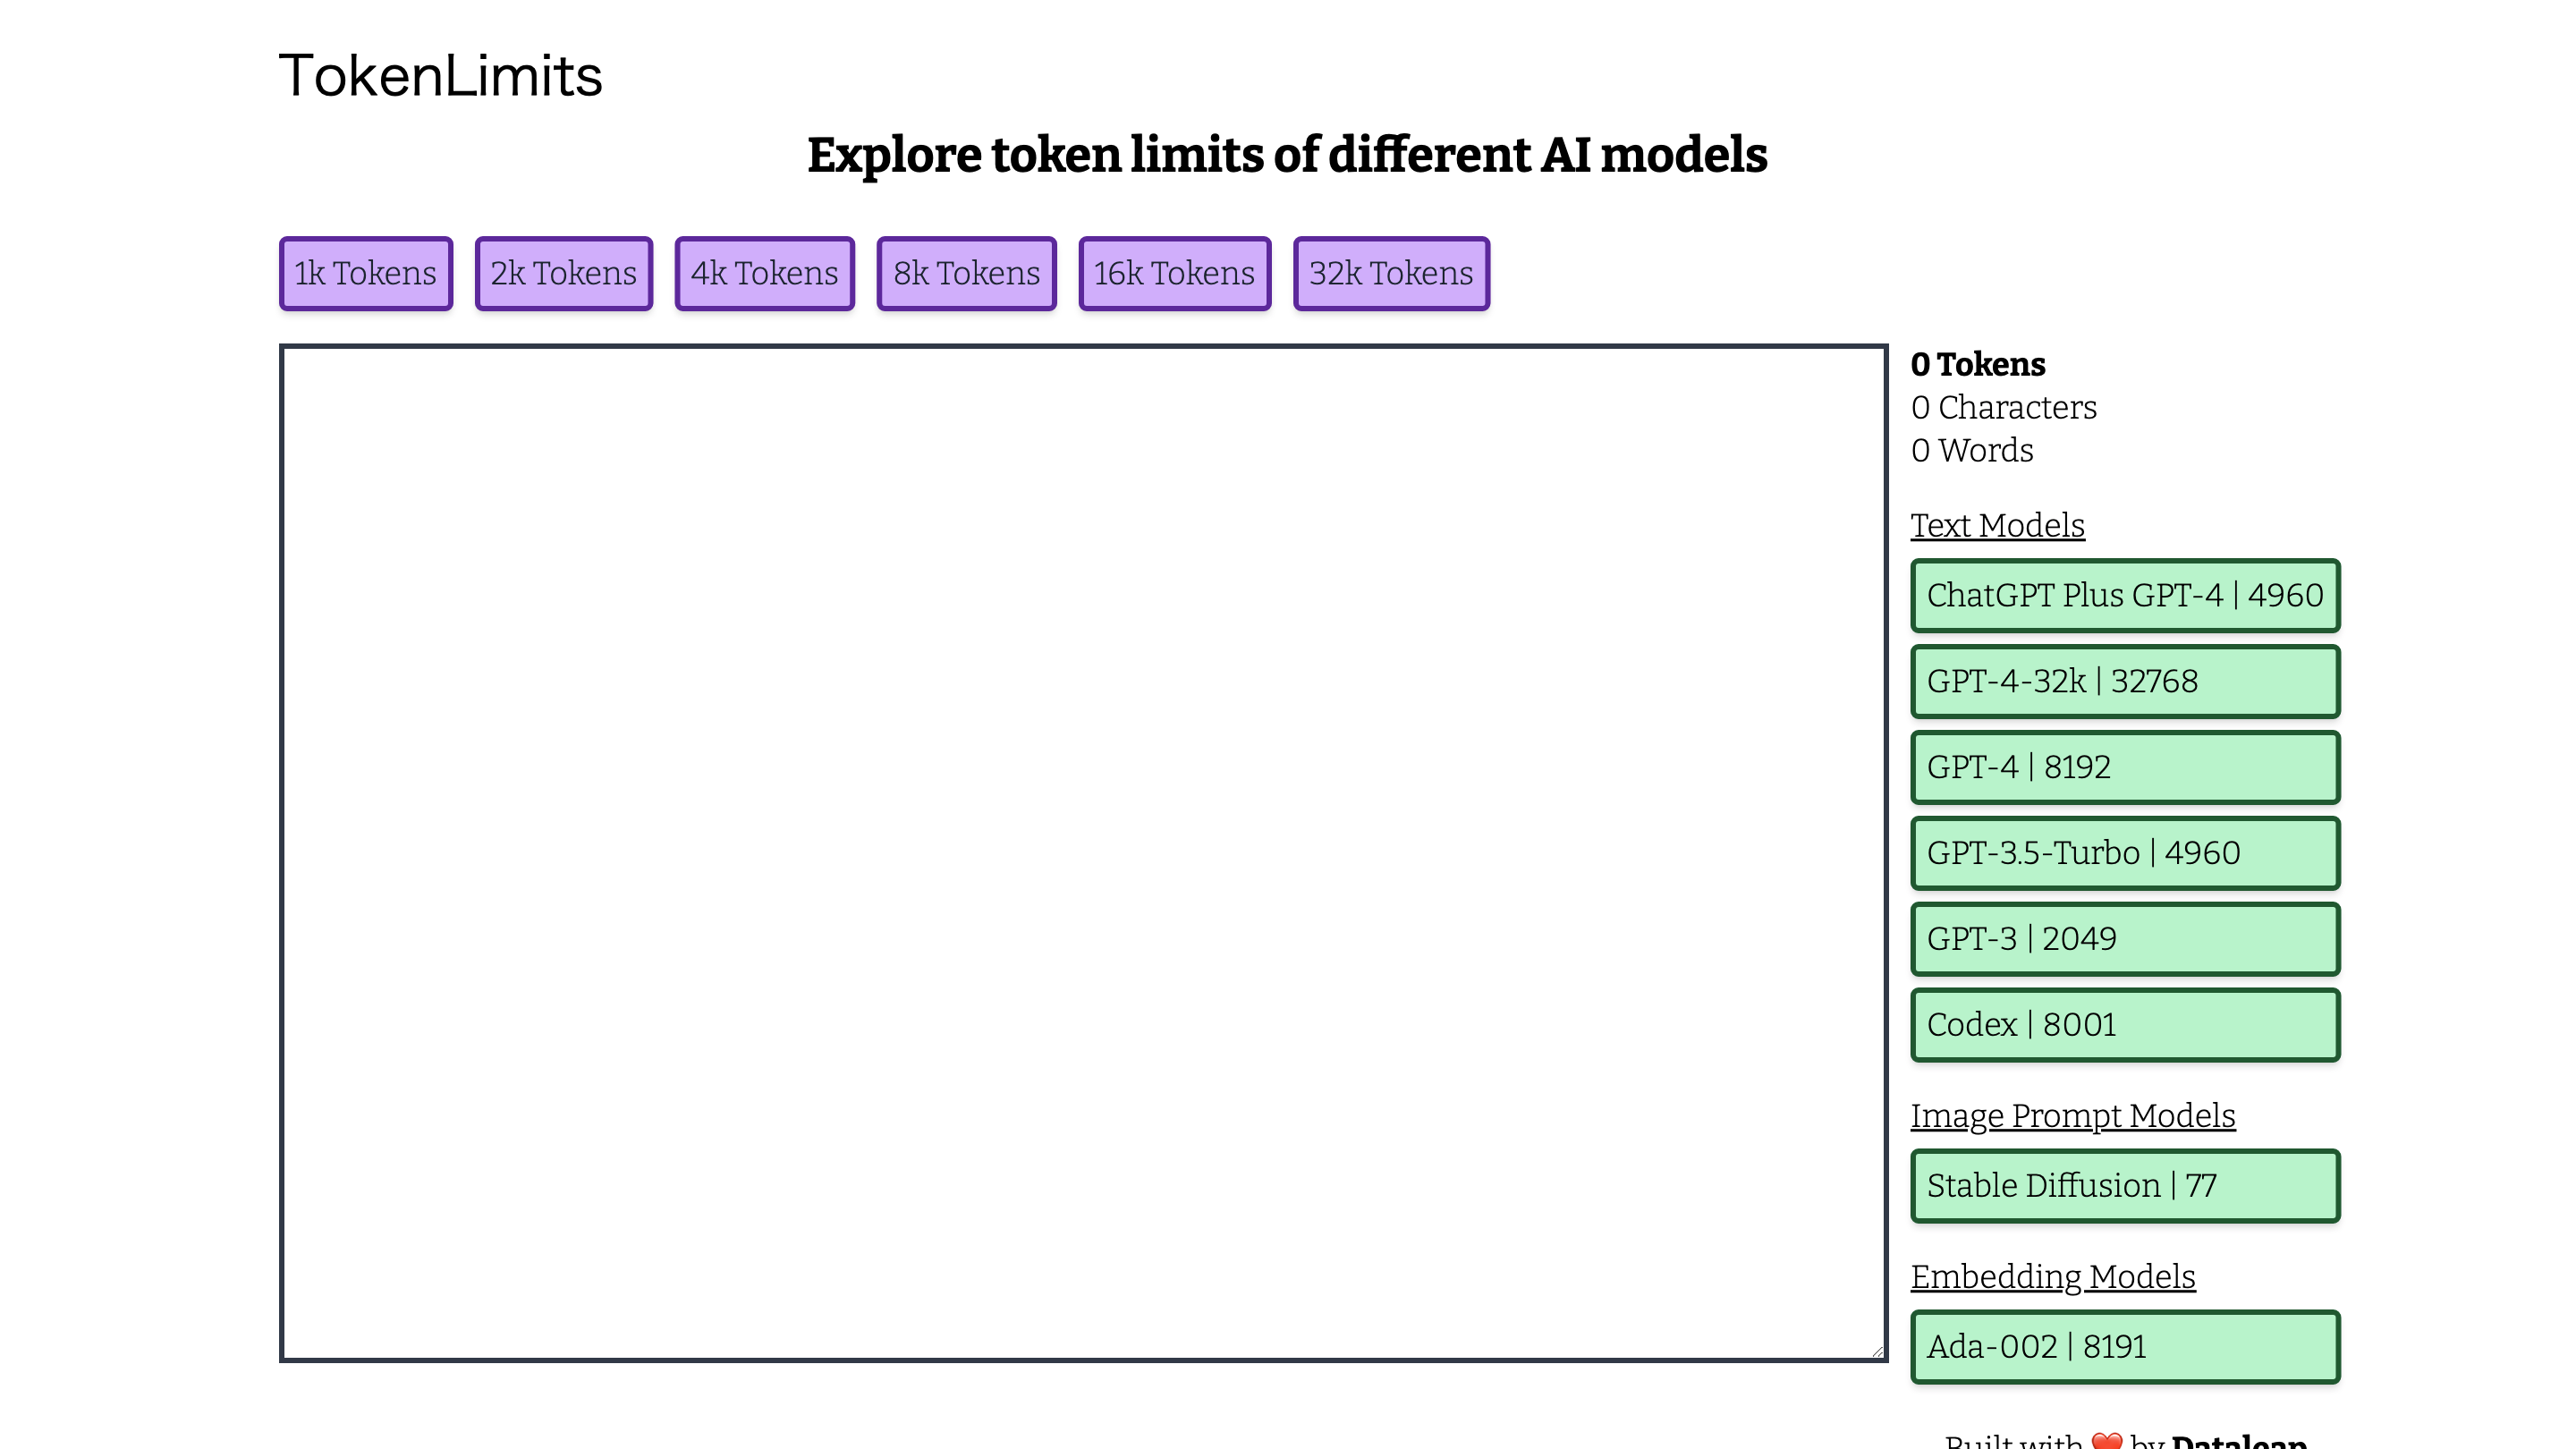This screenshot has width=2576, height=1449.
Task: Click the 16k Tokens button
Action: click(x=1174, y=272)
